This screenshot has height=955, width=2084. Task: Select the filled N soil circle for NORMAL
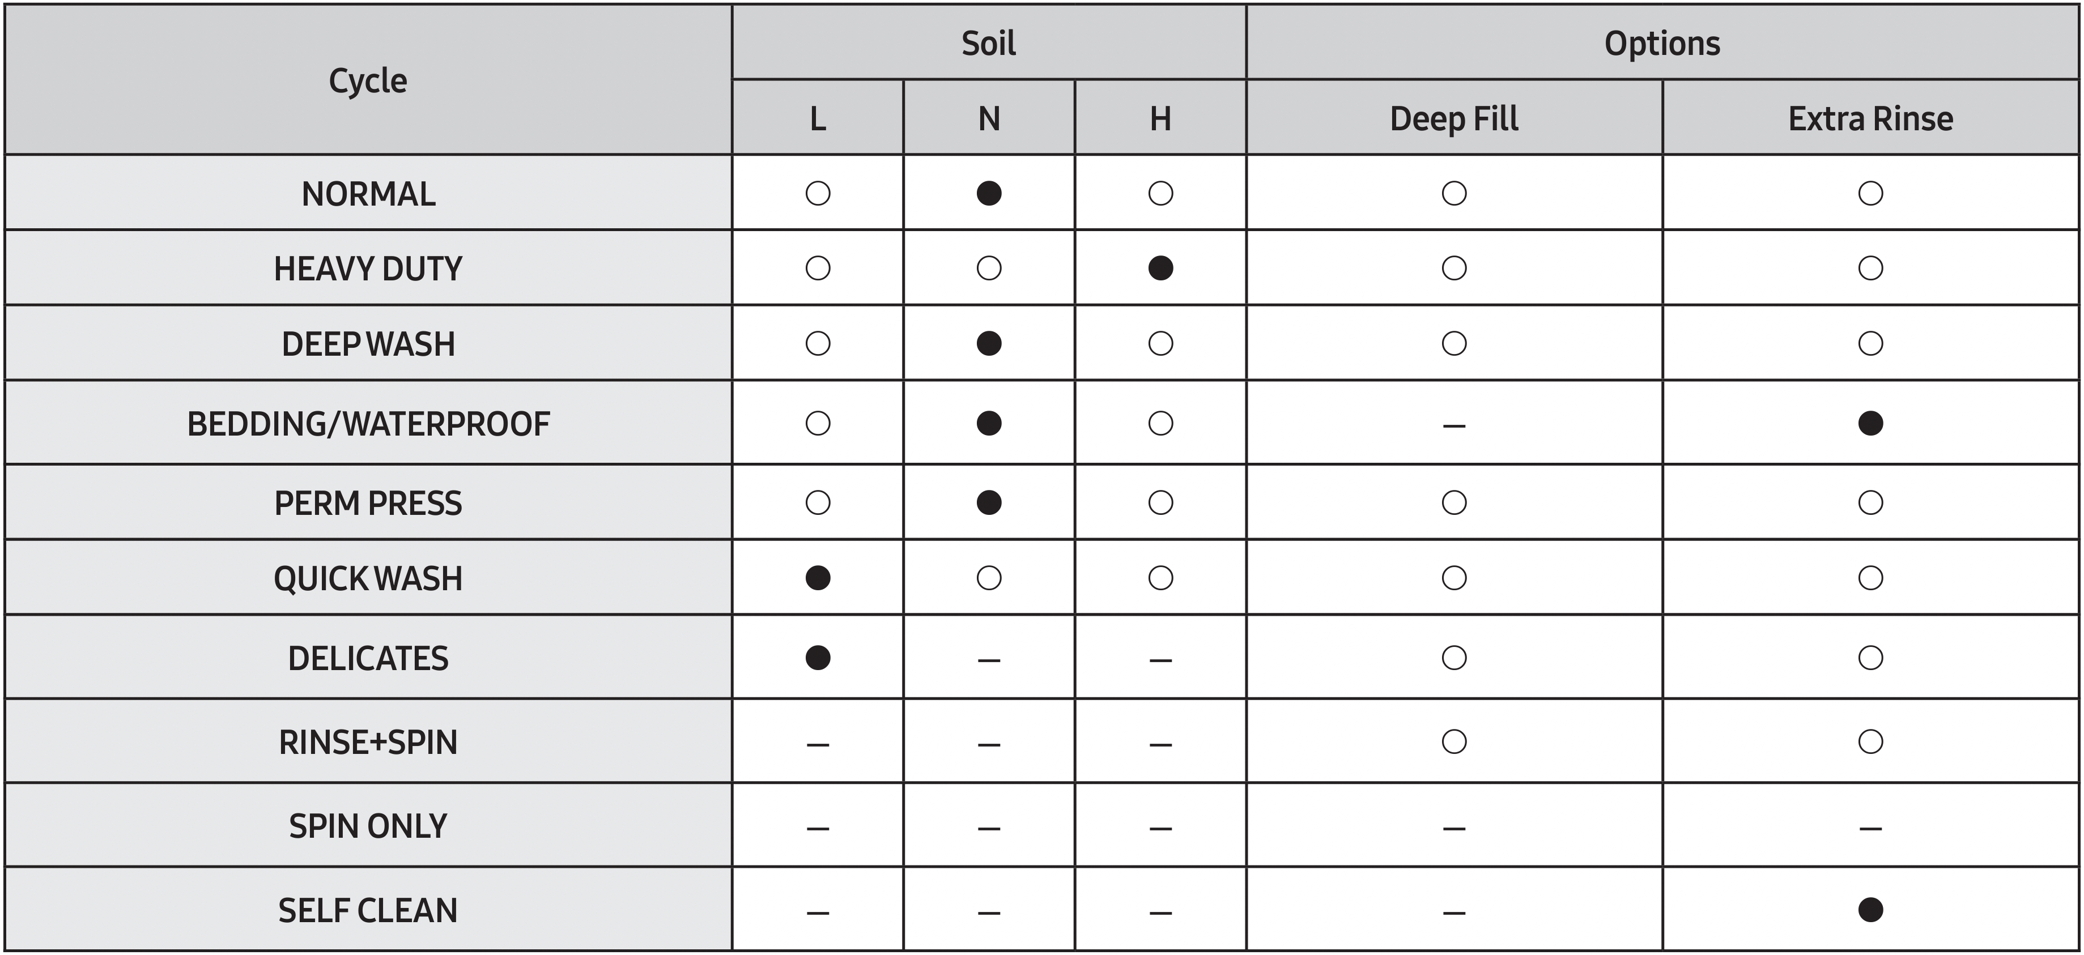click(x=989, y=193)
